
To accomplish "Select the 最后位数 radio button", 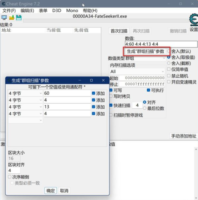I will click(x=145, y=108).
